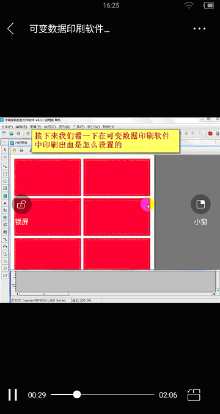Click the Open file toolbar icon
The image size is (220, 414).
(12, 133)
